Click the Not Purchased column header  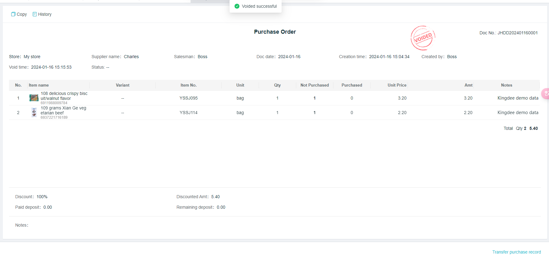click(315, 85)
